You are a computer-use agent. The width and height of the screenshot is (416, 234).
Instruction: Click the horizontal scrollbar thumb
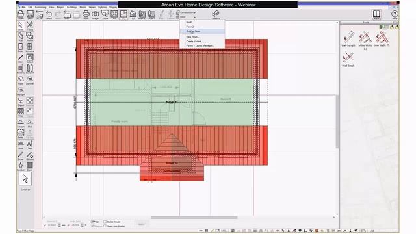point(194,218)
